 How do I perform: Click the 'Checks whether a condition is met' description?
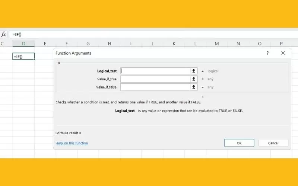pos(128,102)
